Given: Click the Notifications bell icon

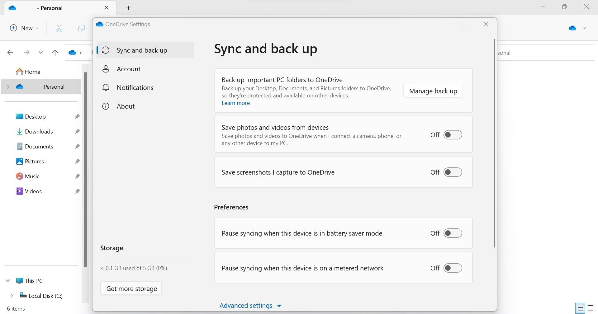Looking at the screenshot, I should click(x=106, y=87).
